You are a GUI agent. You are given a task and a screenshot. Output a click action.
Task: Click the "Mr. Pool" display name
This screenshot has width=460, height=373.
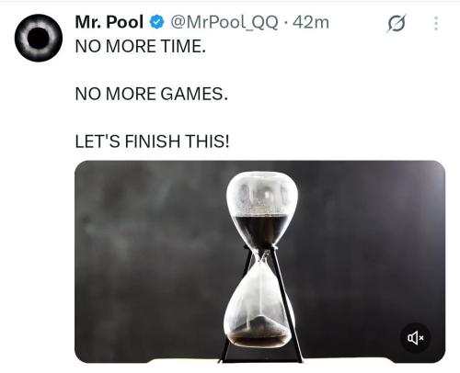tap(109, 22)
